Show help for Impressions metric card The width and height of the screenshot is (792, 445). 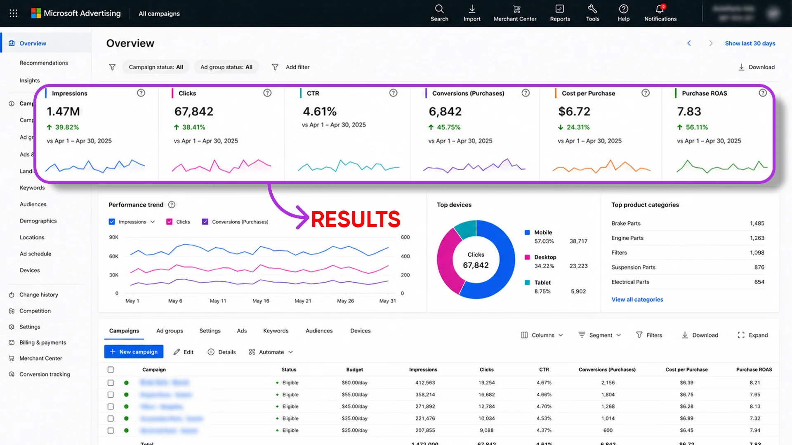pyautogui.click(x=141, y=93)
